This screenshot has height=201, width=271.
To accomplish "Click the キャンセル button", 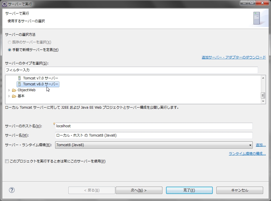I will click(x=240, y=190).
